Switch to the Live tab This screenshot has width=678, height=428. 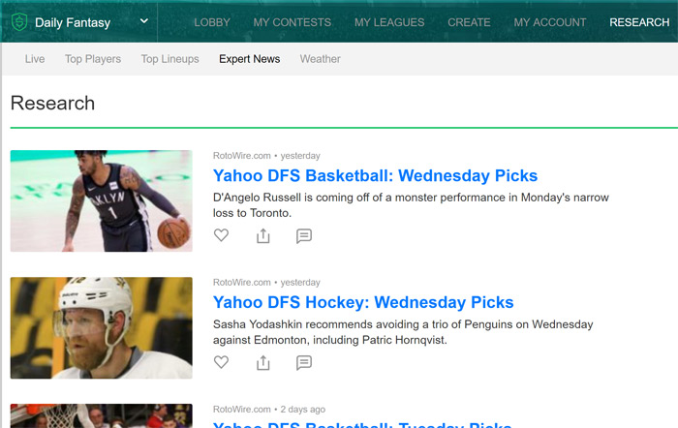point(35,59)
